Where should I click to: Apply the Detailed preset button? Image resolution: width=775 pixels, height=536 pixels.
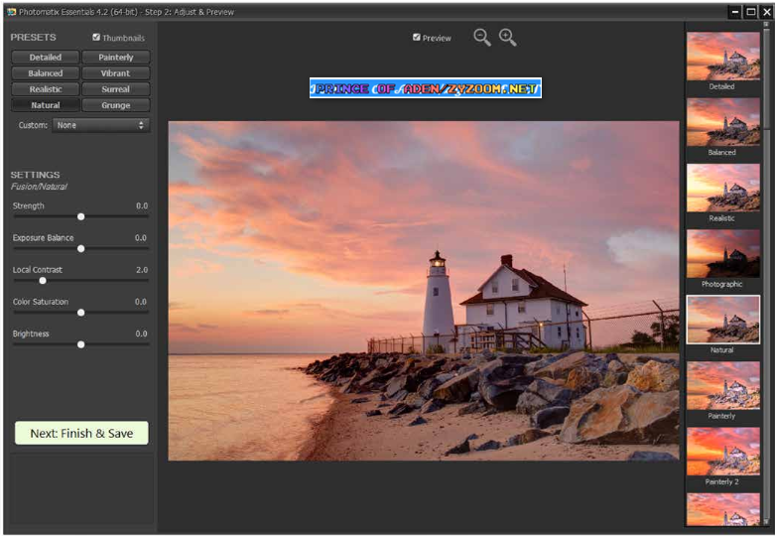pos(45,58)
